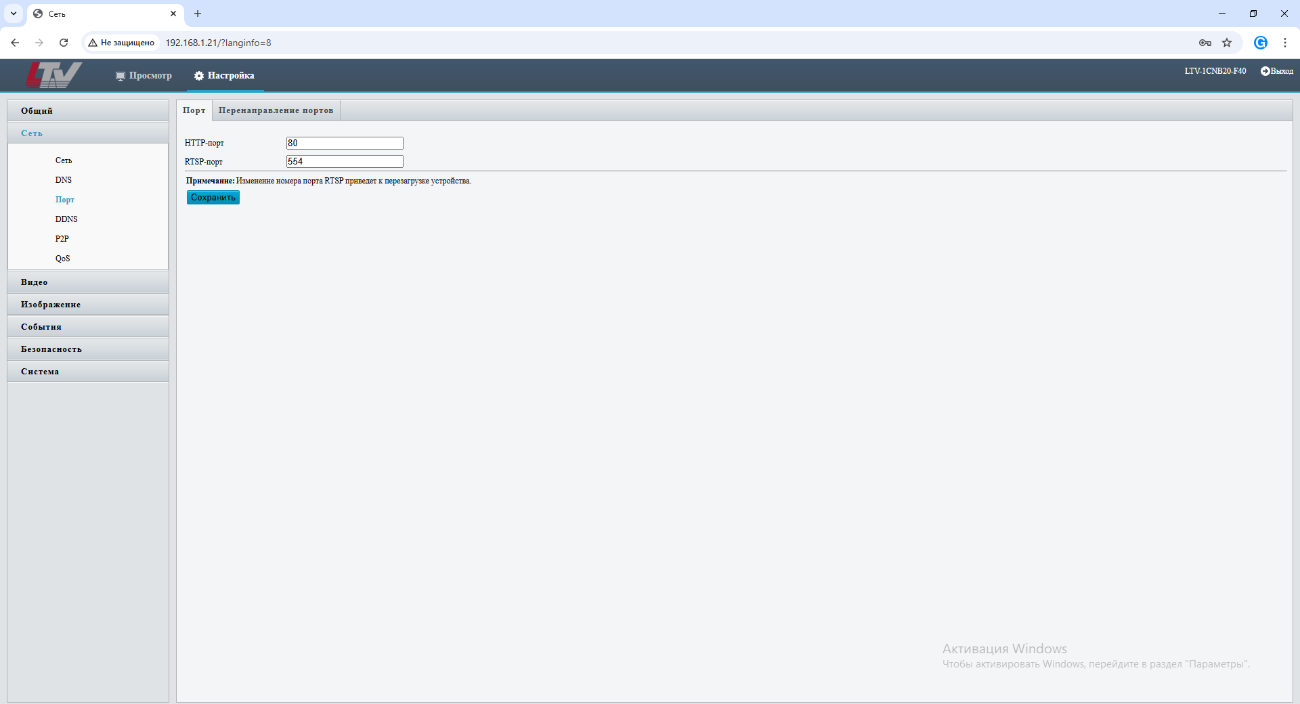Click the Выход logout link
The height and width of the screenshot is (704, 1300).
(x=1282, y=71)
